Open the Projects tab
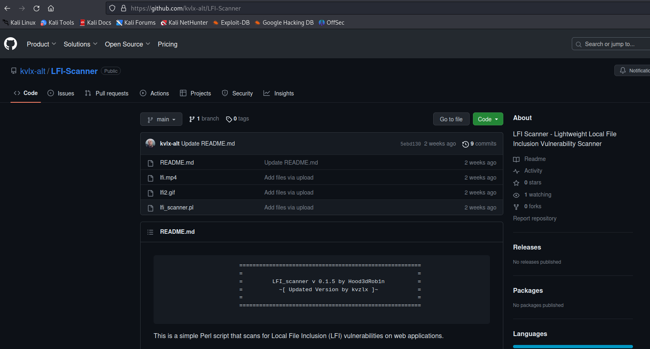 (x=195, y=93)
